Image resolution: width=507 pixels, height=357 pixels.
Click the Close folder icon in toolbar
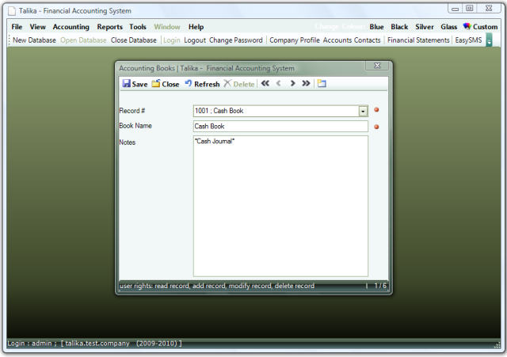pos(156,84)
